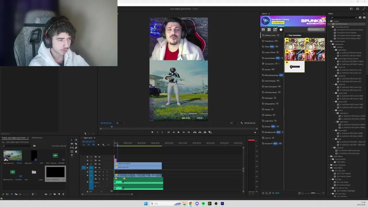The height and width of the screenshot is (207, 368).
Task: Open the Windows Start menu
Action: (146, 204)
